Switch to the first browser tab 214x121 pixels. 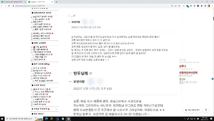pyautogui.click(x=14, y=2)
